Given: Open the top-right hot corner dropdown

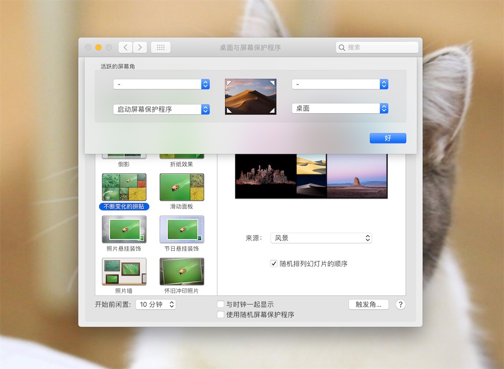Looking at the screenshot, I should [x=340, y=84].
